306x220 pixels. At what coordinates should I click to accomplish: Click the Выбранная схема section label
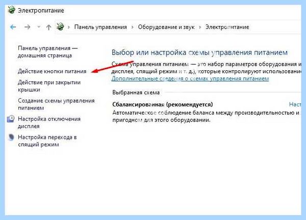[136, 92]
